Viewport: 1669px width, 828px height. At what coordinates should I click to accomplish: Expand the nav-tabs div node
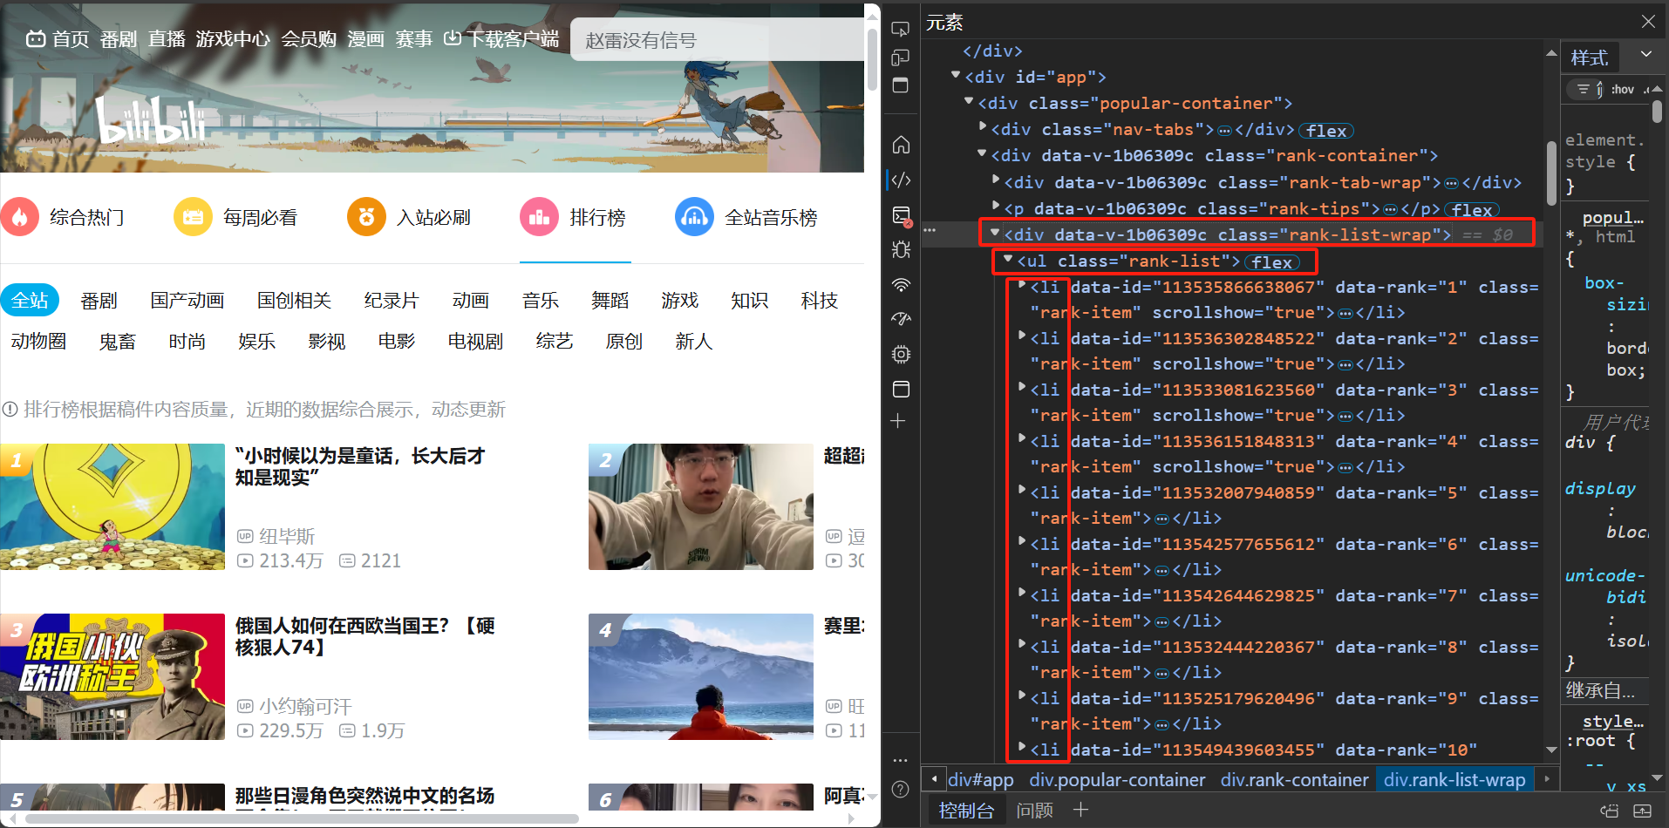click(x=983, y=127)
